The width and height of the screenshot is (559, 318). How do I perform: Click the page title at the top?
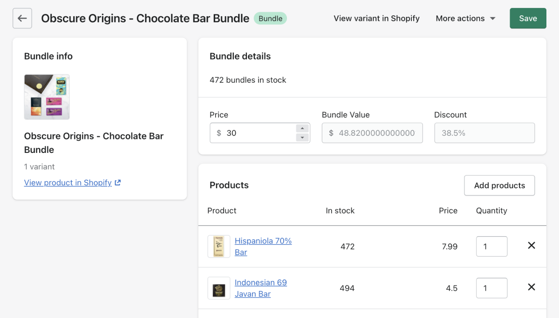pos(145,19)
